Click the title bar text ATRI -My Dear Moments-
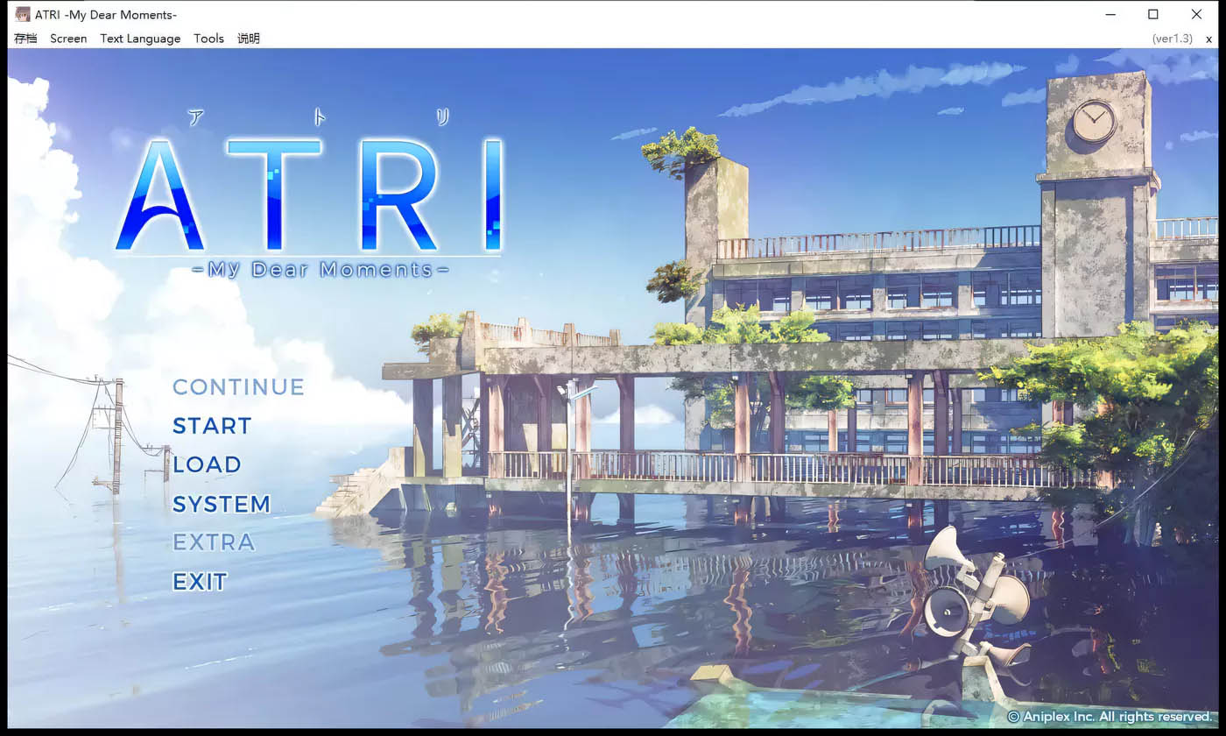The height and width of the screenshot is (736, 1226). pos(105,14)
